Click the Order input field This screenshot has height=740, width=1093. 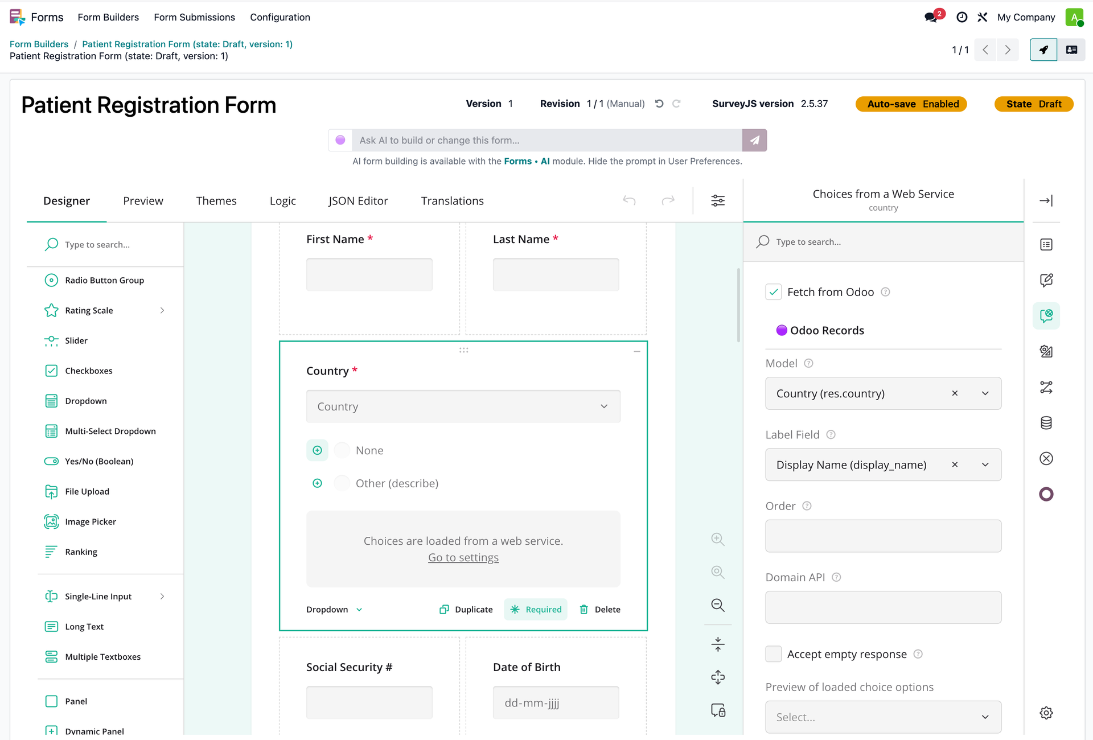(883, 536)
